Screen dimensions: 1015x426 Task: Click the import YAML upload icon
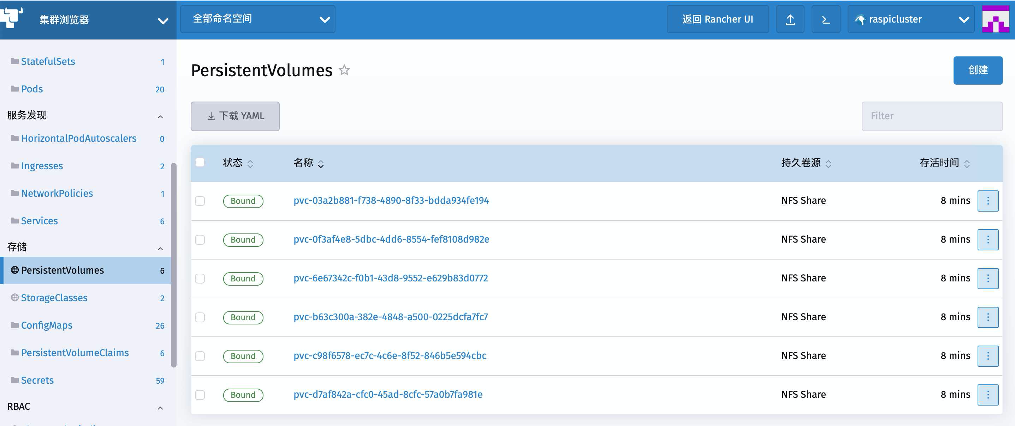[790, 19]
